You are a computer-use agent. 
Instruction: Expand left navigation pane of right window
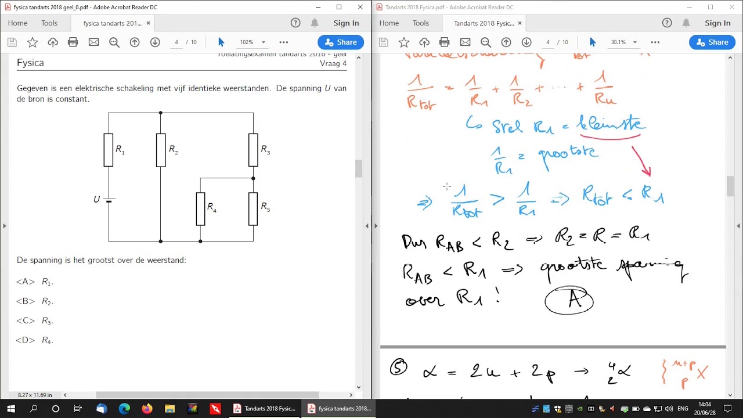376,226
